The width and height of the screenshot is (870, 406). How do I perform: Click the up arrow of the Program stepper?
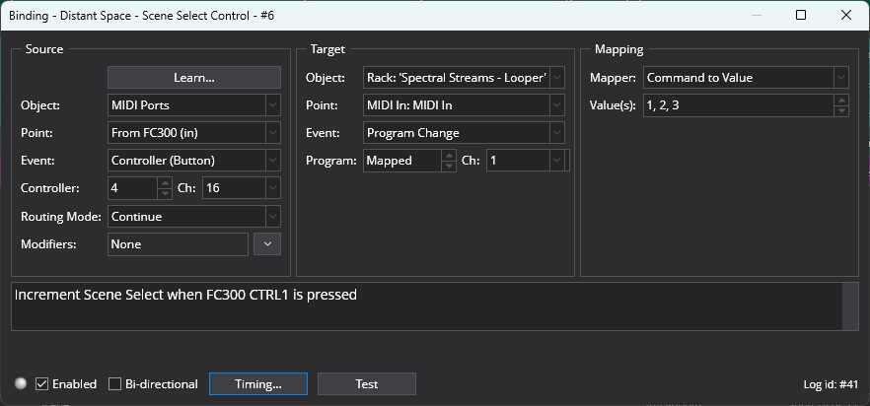(x=449, y=156)
